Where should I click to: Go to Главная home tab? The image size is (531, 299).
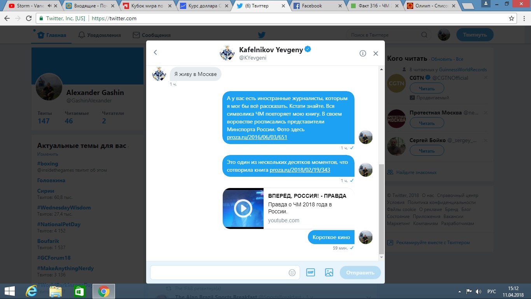click(52, 35)
